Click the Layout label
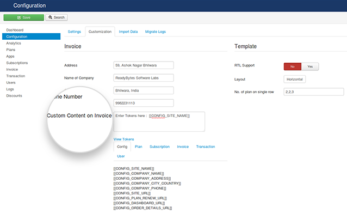The width and height of the screenshot is (347, 213). click(240, 80)
